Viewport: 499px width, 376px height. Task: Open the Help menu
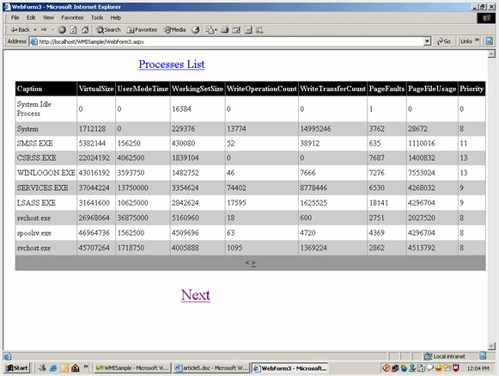pyautogui.click(x=116, y=18)
